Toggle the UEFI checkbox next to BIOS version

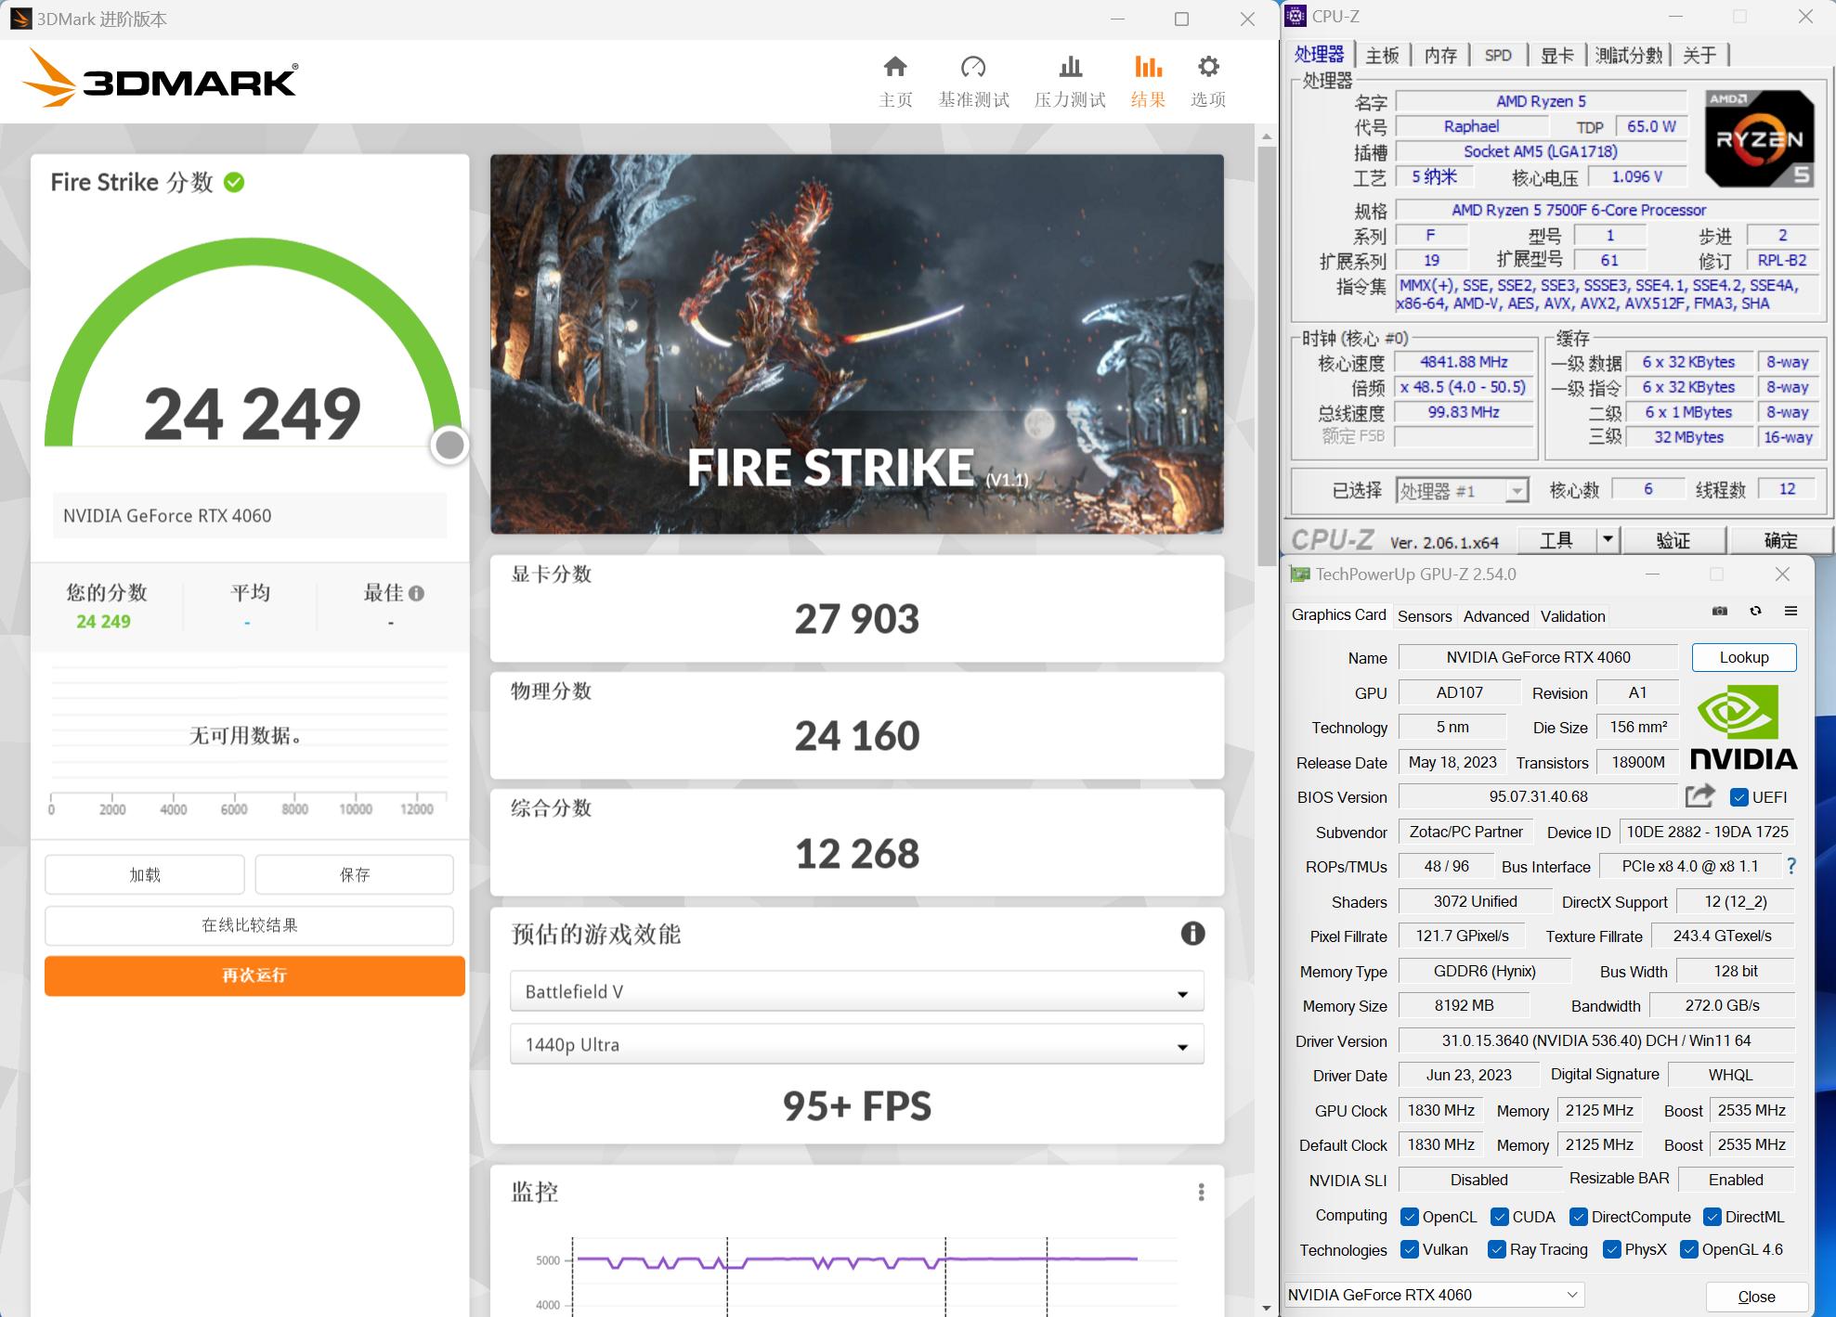(1738, 796)
